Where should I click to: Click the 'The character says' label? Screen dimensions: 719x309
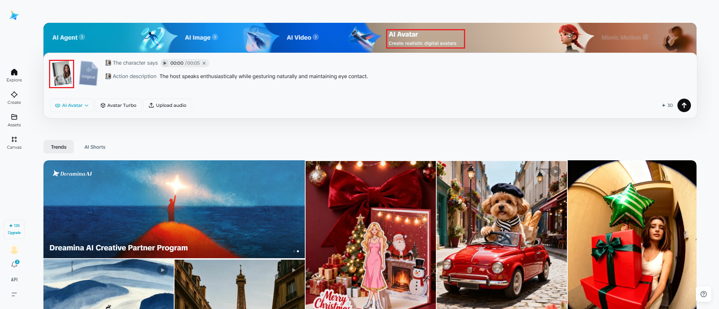click(x=135, y=63)
